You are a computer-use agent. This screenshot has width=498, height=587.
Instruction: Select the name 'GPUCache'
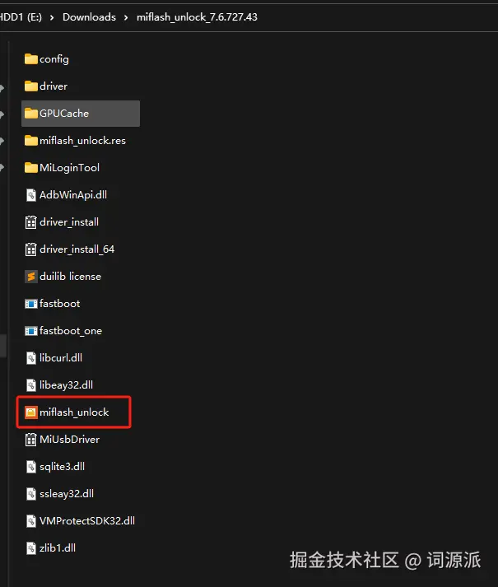[x=64, y=113]
